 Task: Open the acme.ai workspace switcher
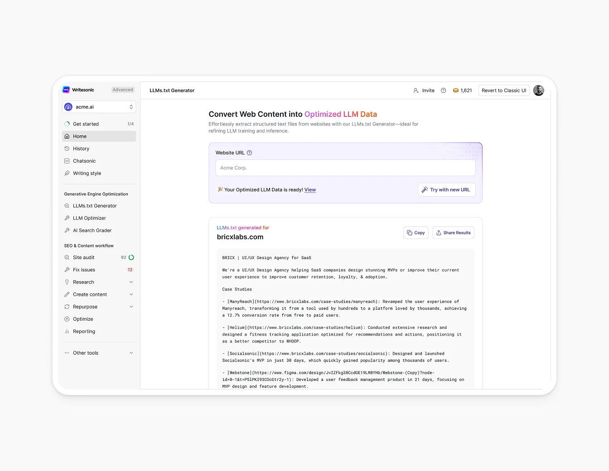(x=99, y=106)
